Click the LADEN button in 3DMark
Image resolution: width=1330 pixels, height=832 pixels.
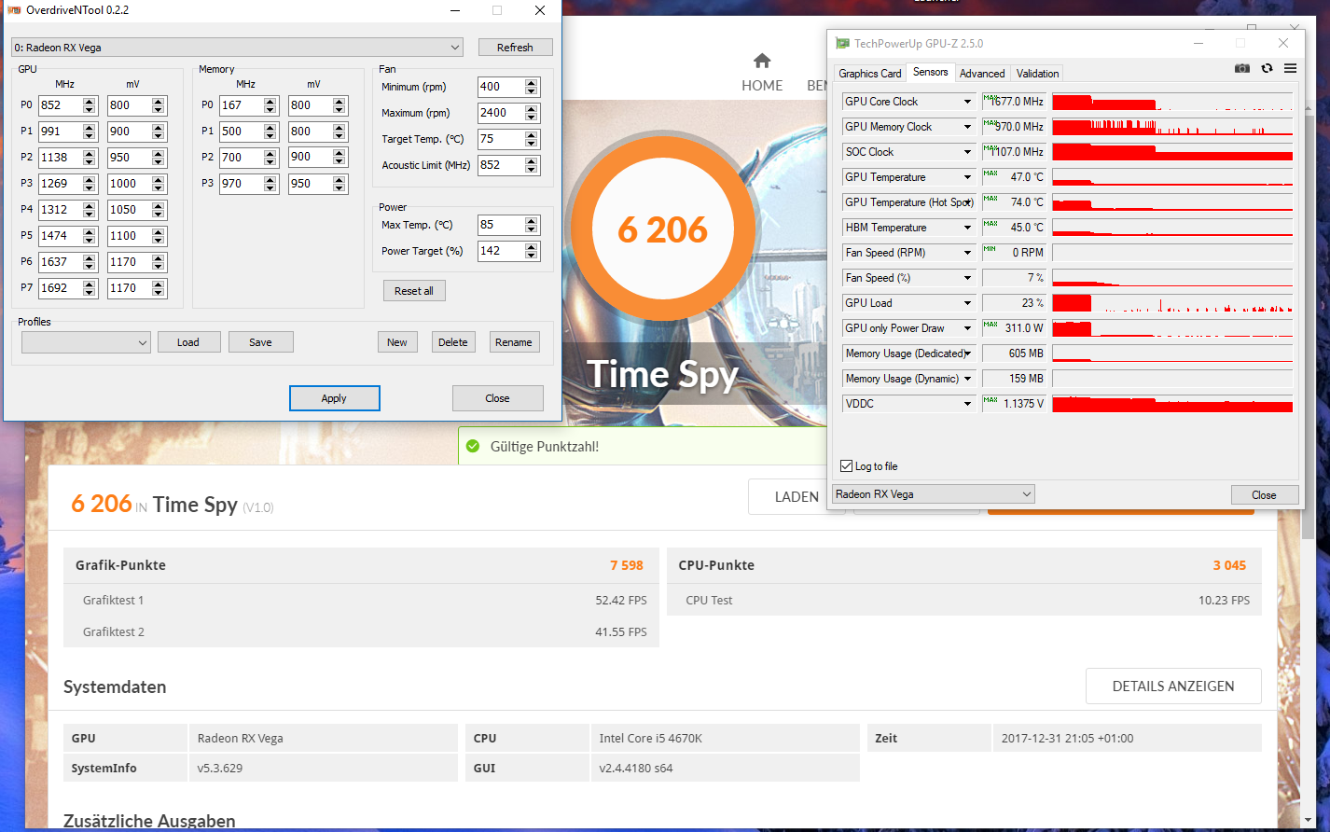tap(797, 497)
